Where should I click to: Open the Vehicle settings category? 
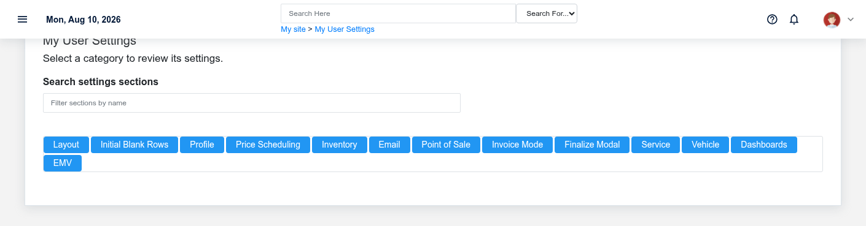click(705, 145)
